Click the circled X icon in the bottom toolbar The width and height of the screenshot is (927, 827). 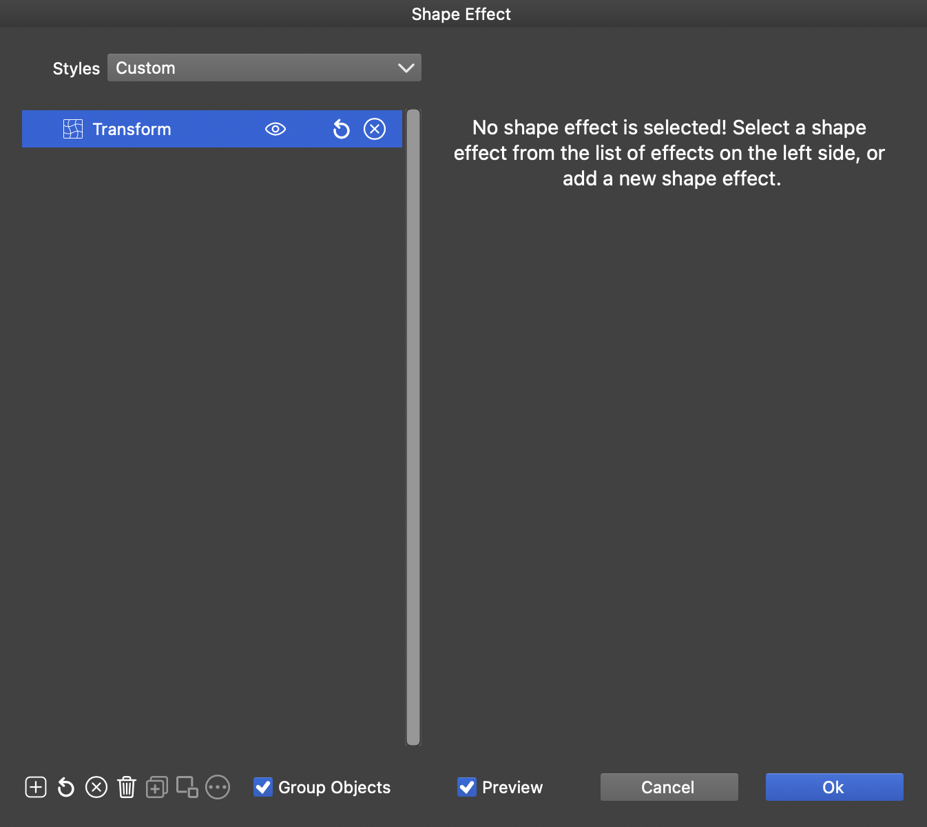point(96,787)
